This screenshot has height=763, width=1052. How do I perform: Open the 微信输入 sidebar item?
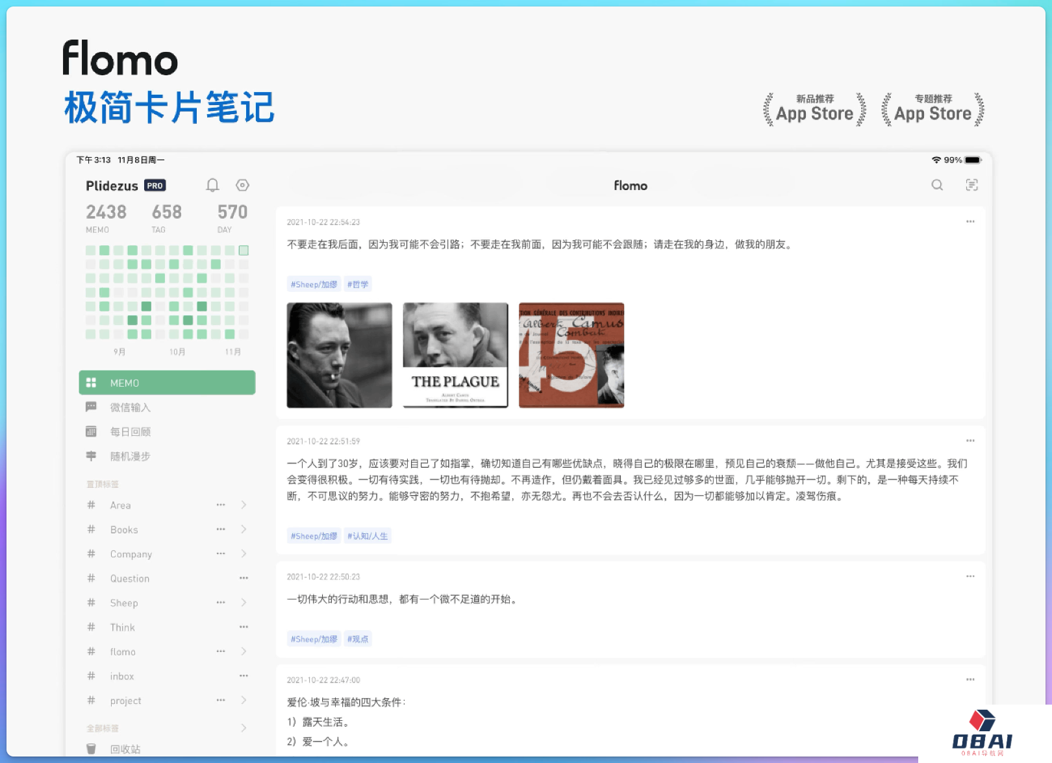coord(130,407)
